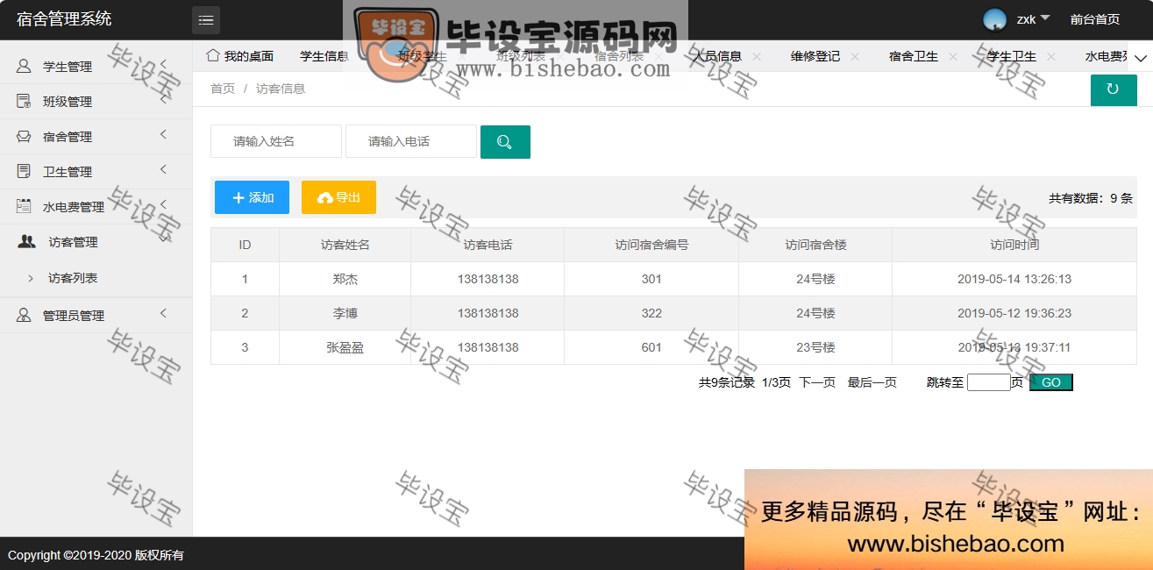Open the tab list dropdown arrow
The height and width of the screenshot is (570, 1153).
coord(1141,58)
